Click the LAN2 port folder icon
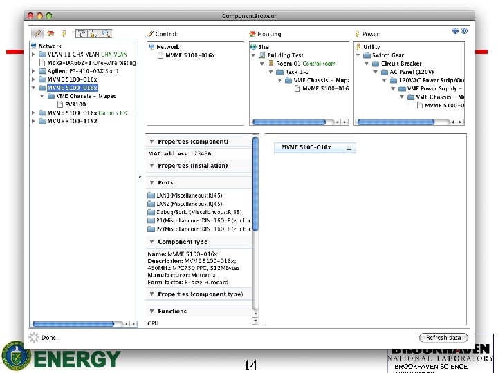 [151, 204]
